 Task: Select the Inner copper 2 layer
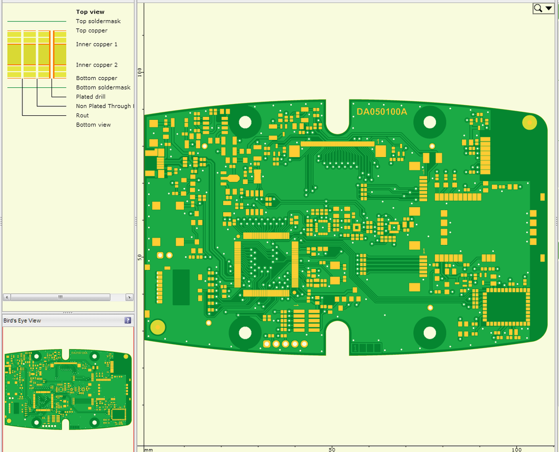[97, 65]
